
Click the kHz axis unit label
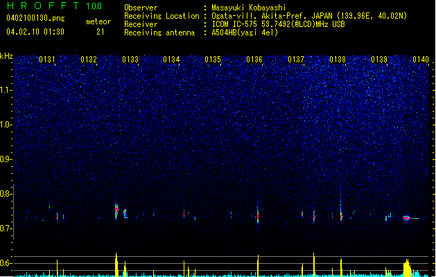6,56
